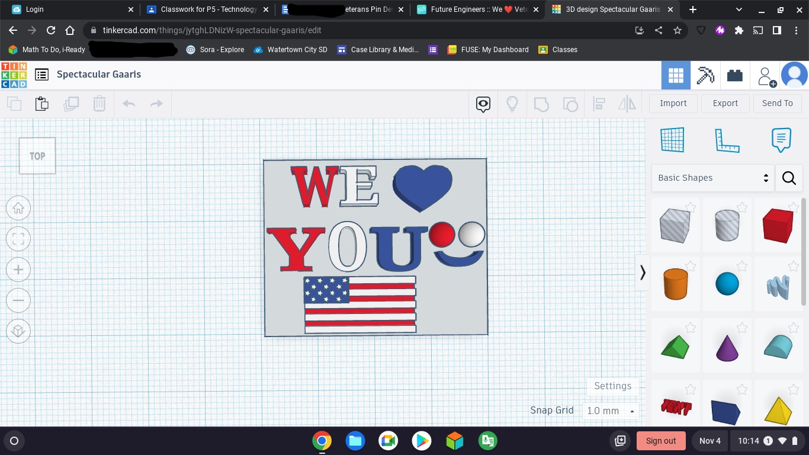Switch to Classwork for P5 tab

click(x=207, y=9)
